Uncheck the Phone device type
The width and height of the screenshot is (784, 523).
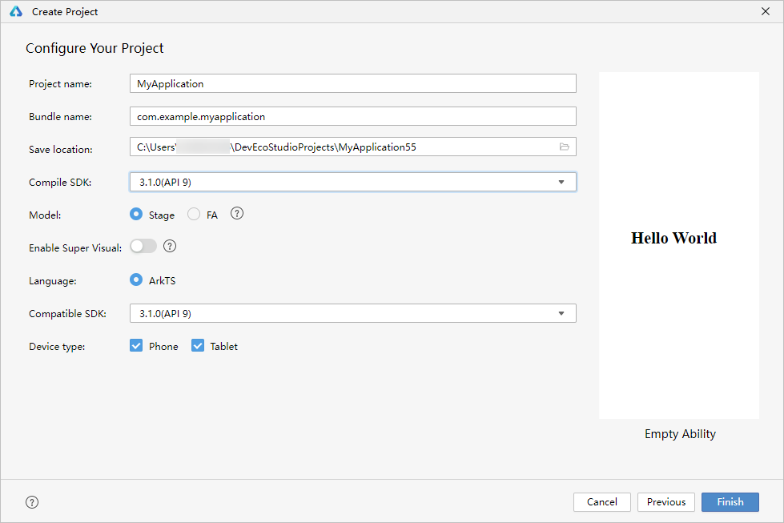point(136,345)
